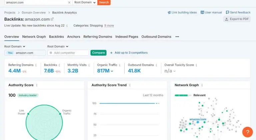Open the Outbound Domains tab

156,37
